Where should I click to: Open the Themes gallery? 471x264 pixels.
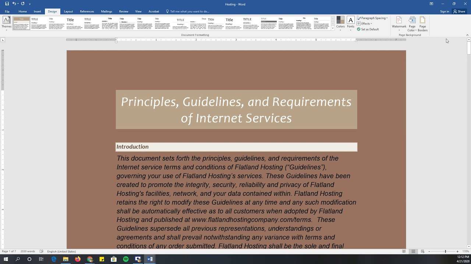click(7, 23)
